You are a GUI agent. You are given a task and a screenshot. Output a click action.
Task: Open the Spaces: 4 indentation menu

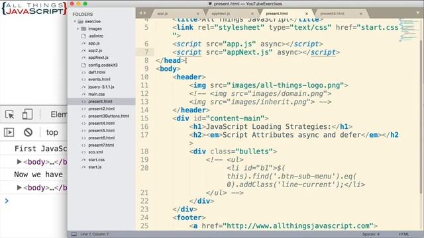pos(371,234)
